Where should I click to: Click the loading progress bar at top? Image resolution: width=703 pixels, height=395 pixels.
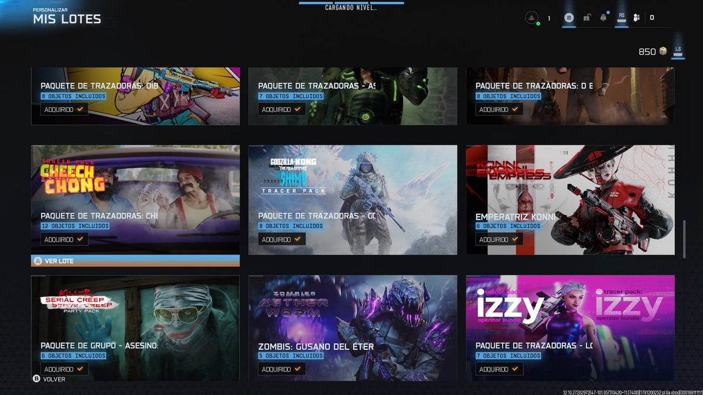351,2
